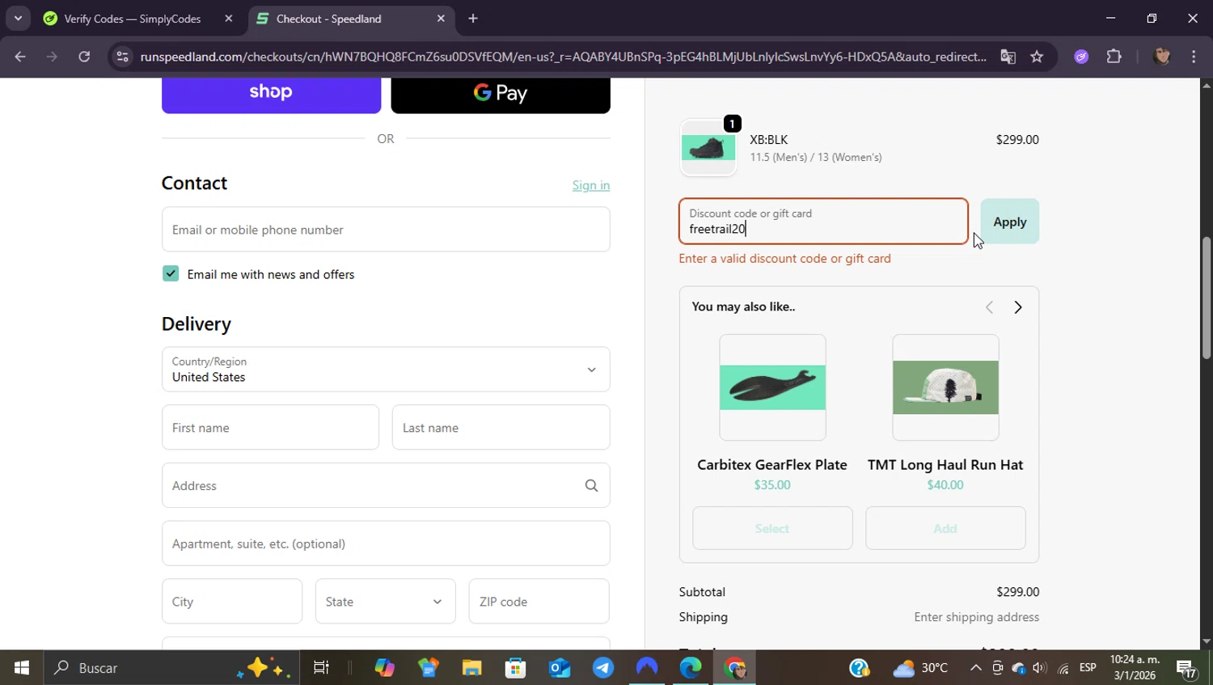Click the discount code input field

pyautogui.click(x=823, y=222)
